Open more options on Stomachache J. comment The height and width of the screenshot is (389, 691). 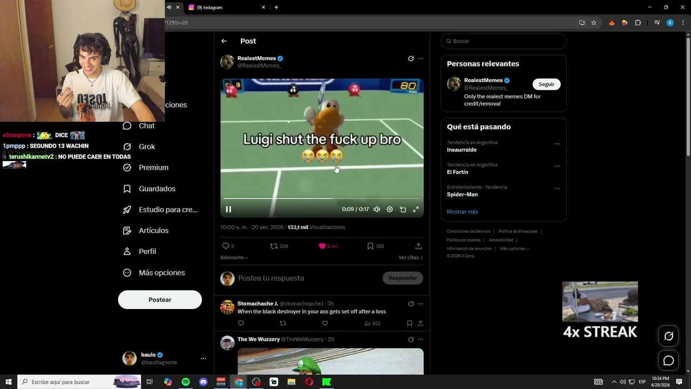pos(421,304)
